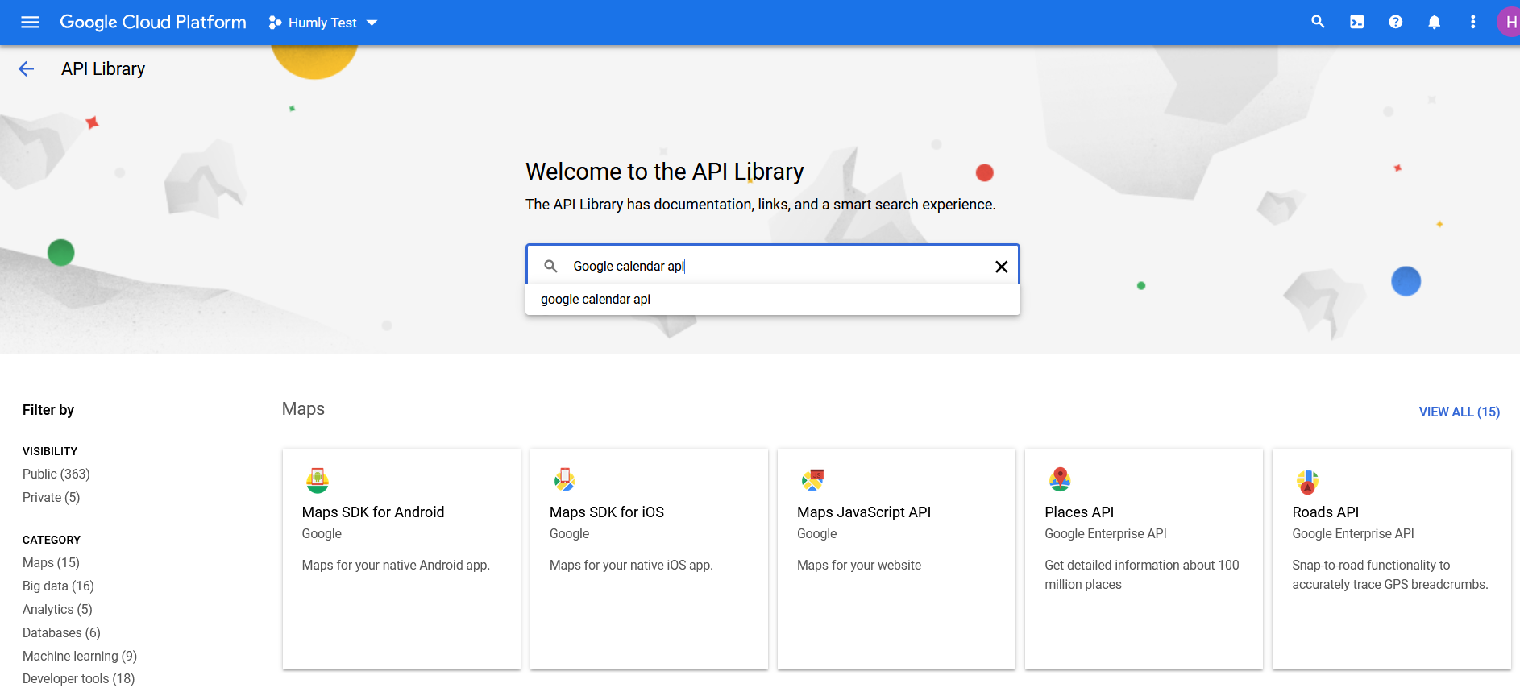Clear the search with the X button
1520x692 pixels.
[x=1002, y=267]
